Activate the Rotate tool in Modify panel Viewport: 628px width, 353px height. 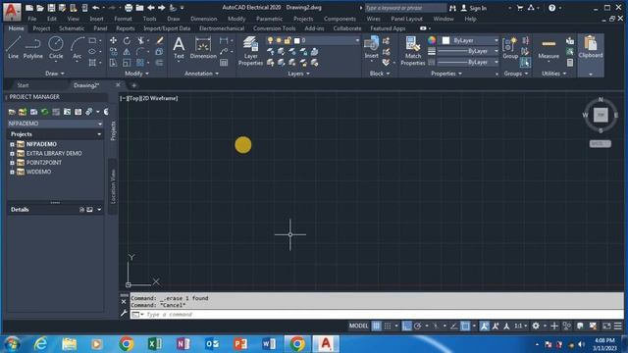[x=127, y=40]
